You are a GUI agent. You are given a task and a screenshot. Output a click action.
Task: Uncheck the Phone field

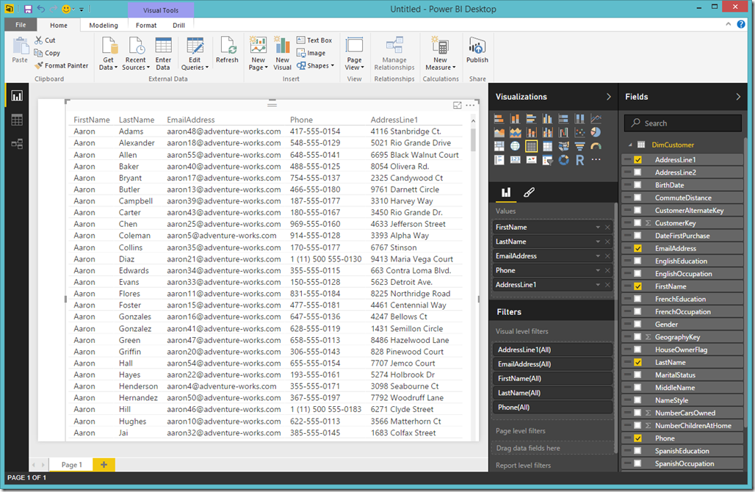(637, 438)
